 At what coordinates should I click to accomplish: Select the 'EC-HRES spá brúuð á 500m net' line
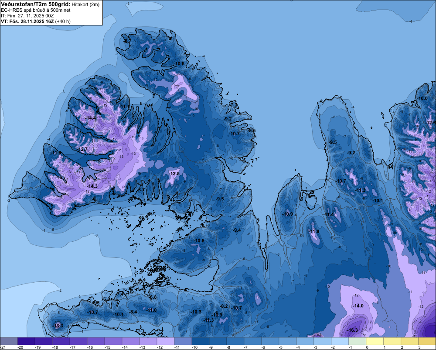pos(36,10)
